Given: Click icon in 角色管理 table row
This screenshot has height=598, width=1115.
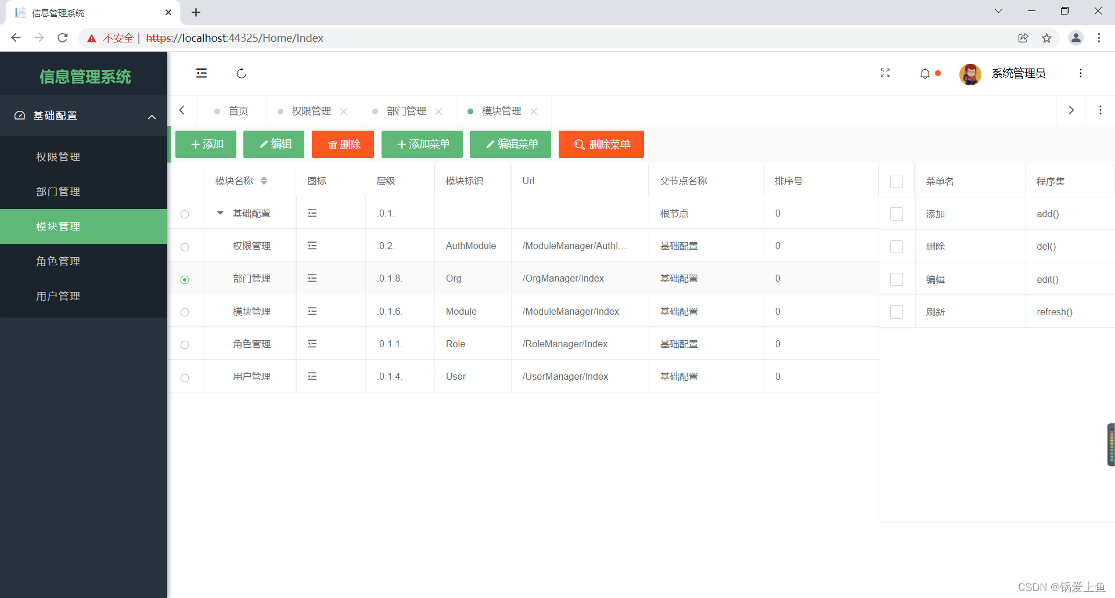Looking at the screenshot, I should [x=312, y=344].
